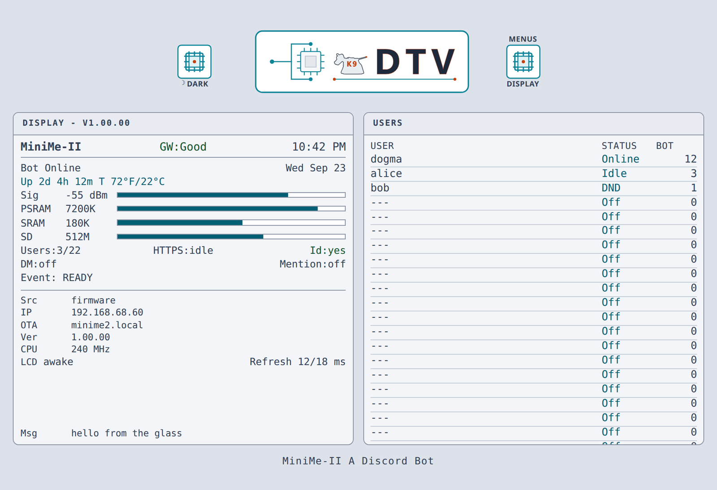
Task: Click Refresh 12/18 ms value
Action: click(297, 362)
